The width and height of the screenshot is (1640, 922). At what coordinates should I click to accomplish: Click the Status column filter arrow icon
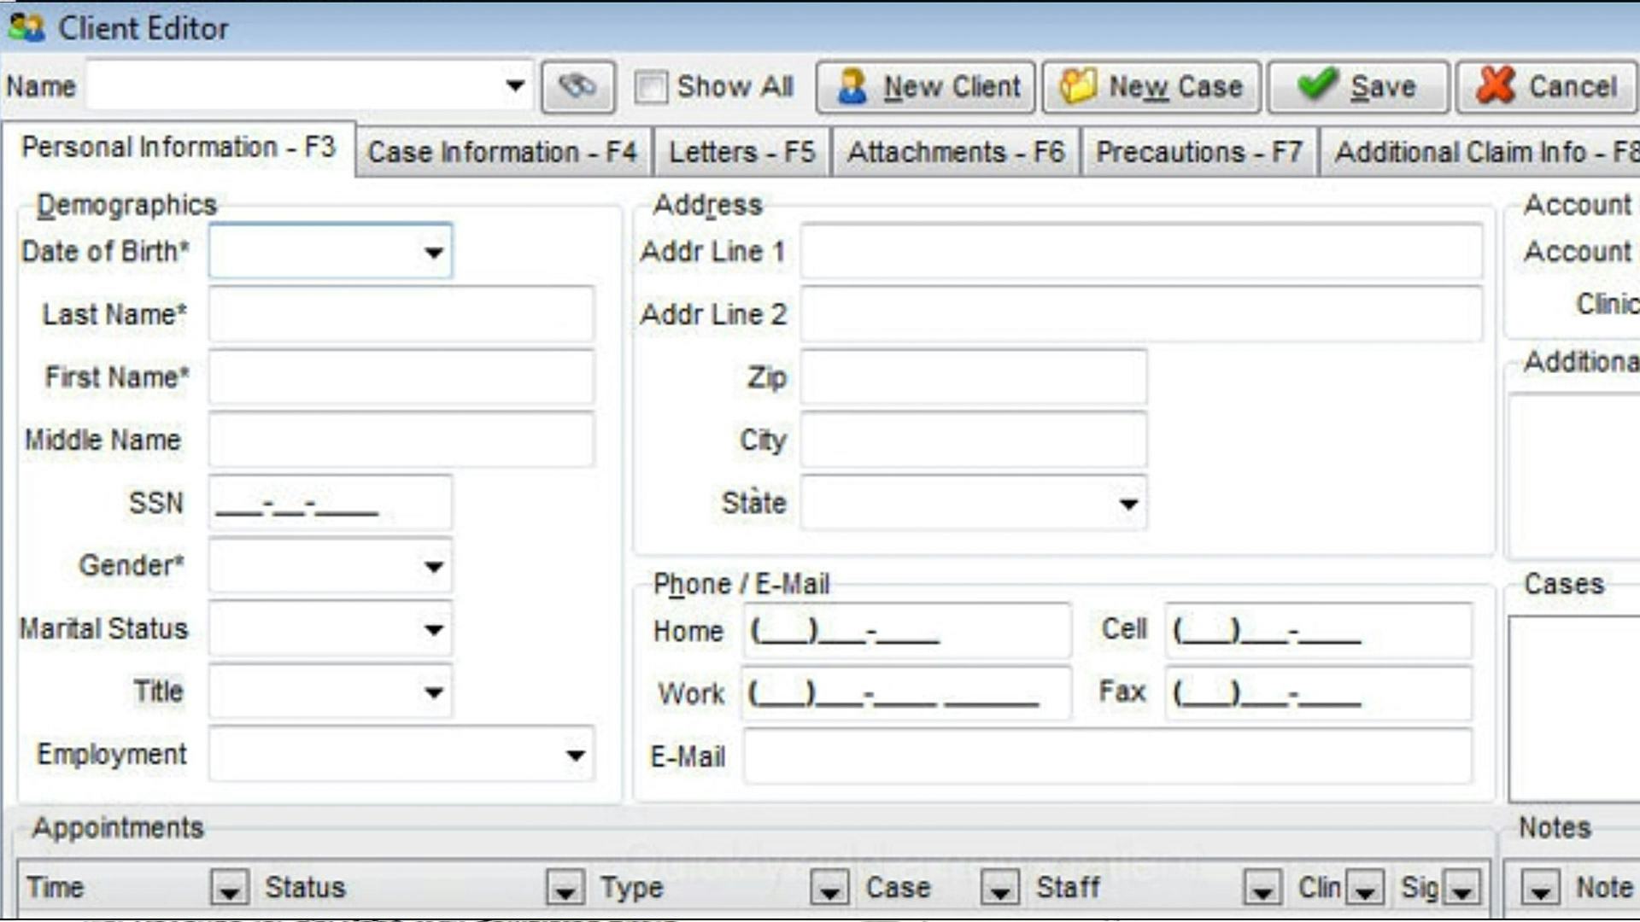pyautogui.click(x=565, y=888)
